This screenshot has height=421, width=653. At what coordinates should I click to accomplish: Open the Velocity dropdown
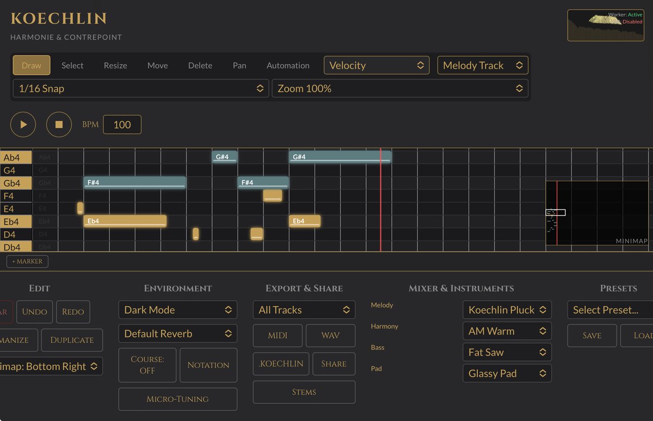377,65
